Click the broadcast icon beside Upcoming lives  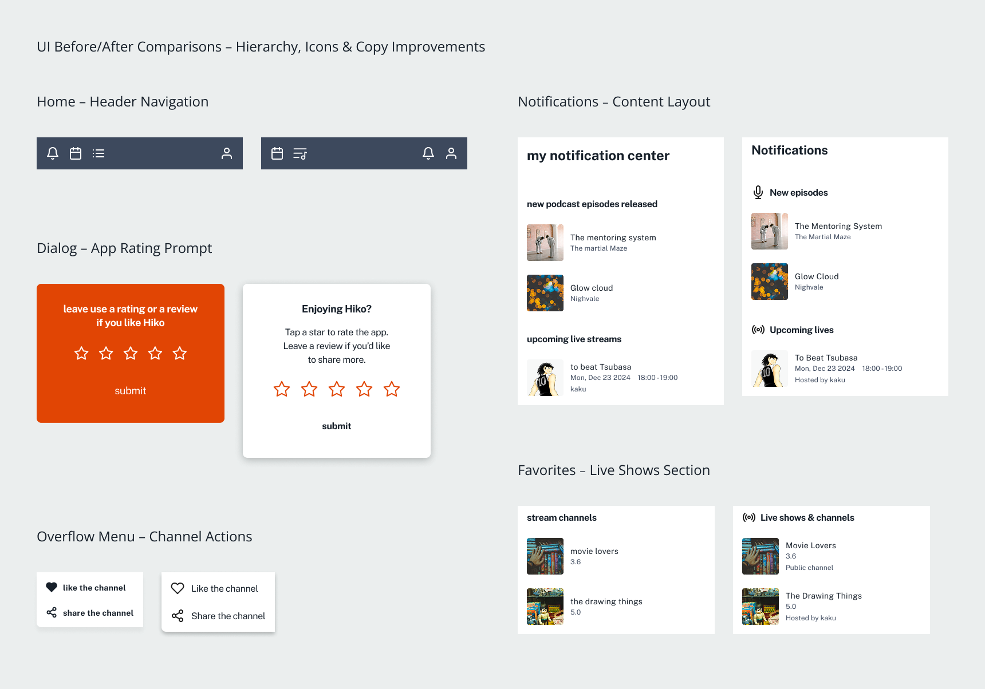click(758, 330)
